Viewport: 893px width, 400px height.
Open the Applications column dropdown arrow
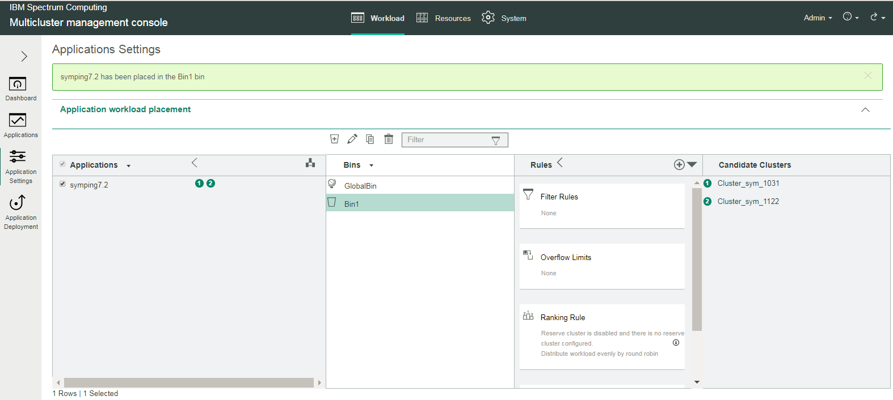tap(129, 166)
